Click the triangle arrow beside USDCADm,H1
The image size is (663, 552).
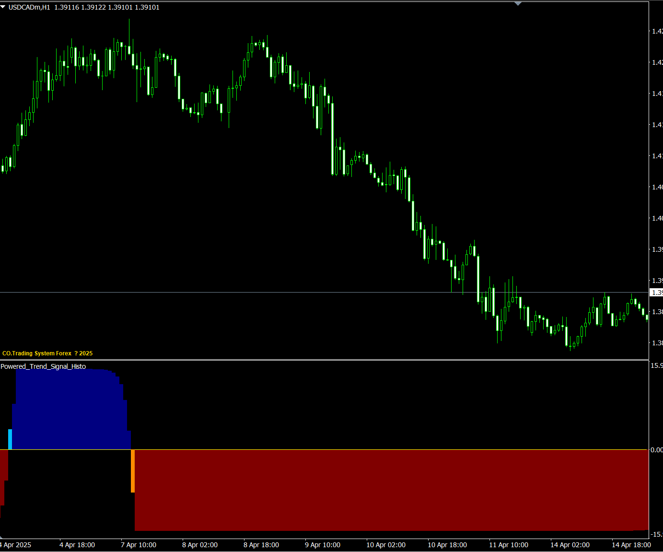(x=3, y=7)
